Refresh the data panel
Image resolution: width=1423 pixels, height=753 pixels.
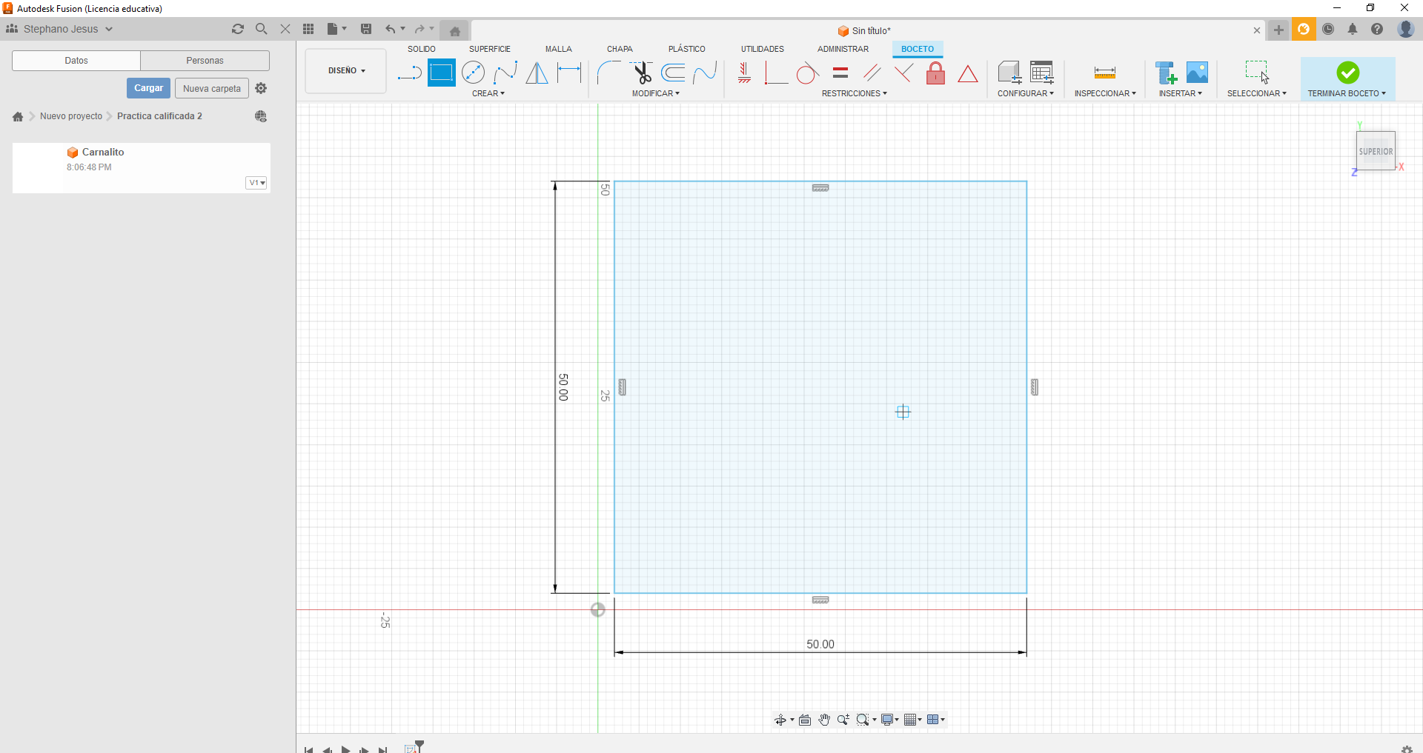click(x=238, y=29)
